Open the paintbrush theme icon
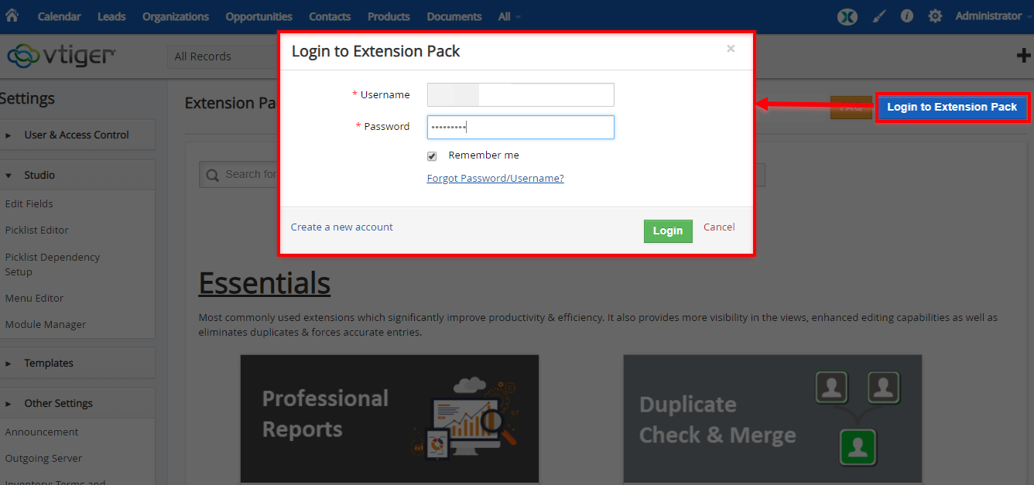 [879, 16]
